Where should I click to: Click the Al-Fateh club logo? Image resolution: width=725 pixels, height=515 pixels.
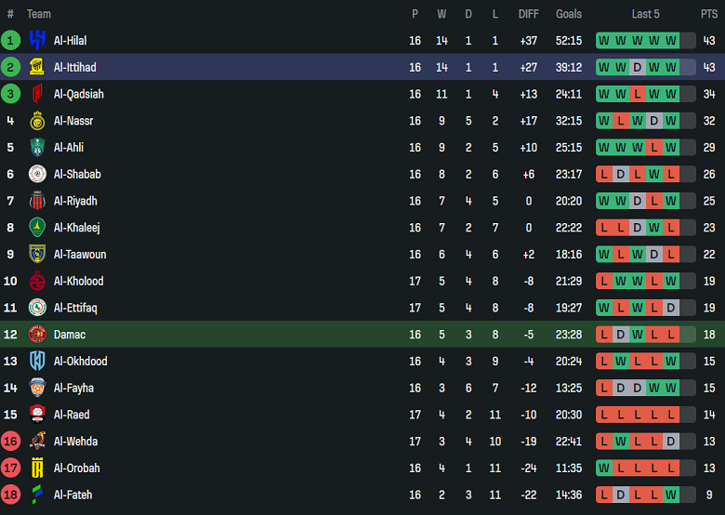[37, 495]
